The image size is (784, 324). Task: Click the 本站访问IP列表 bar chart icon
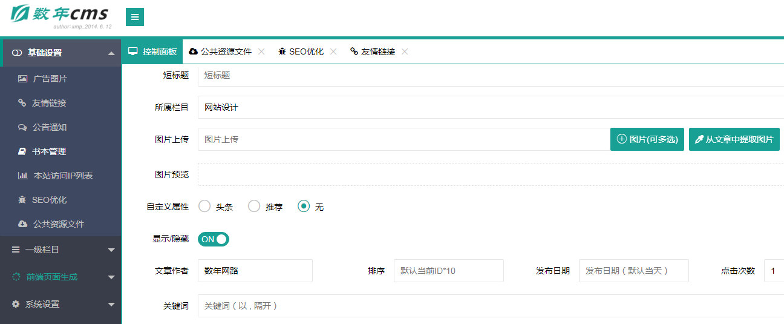22,176
